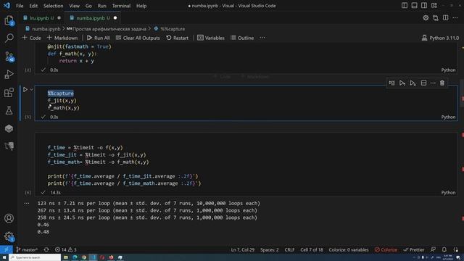Delete the selected cell via trash icon

pos(442,83)
